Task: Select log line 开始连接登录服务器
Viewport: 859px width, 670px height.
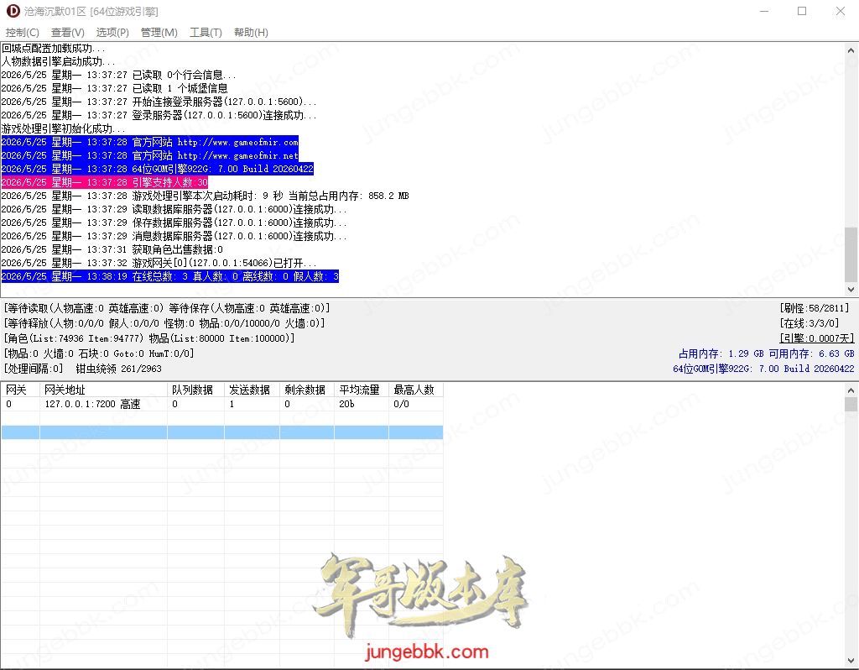Action: click(x=159, y=102)
